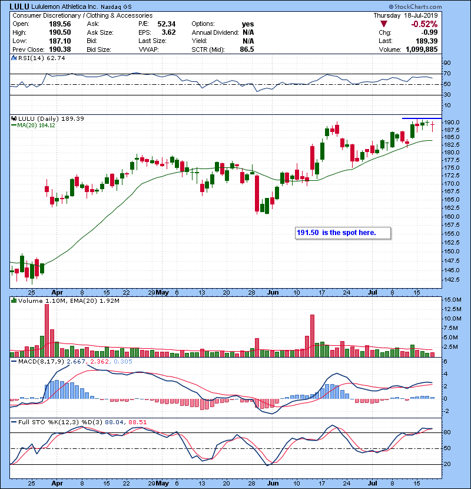Click the stochastic %D value 88.51
The height and width of the screenshot is (489, 471).
point(137,422)
